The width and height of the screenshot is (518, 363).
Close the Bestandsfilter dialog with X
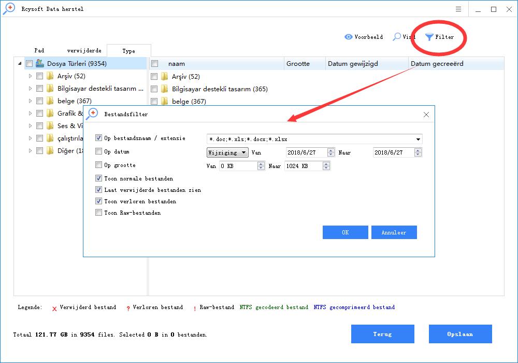[426, 115]
